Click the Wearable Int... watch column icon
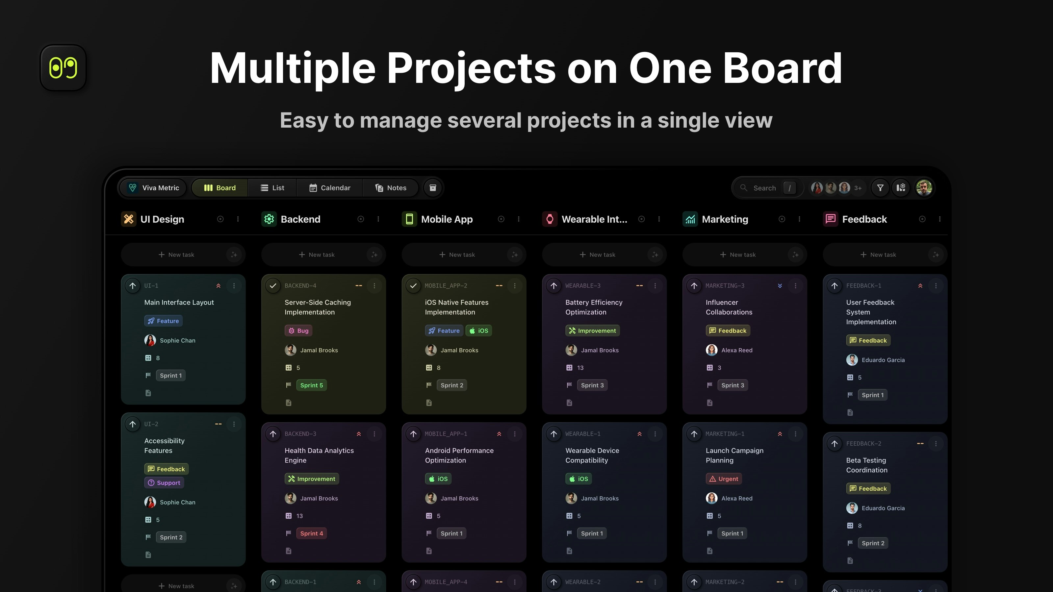Image resolution: width=1053 pixels, height=592 pixels. pyautogui.click(x=550, y=219)
